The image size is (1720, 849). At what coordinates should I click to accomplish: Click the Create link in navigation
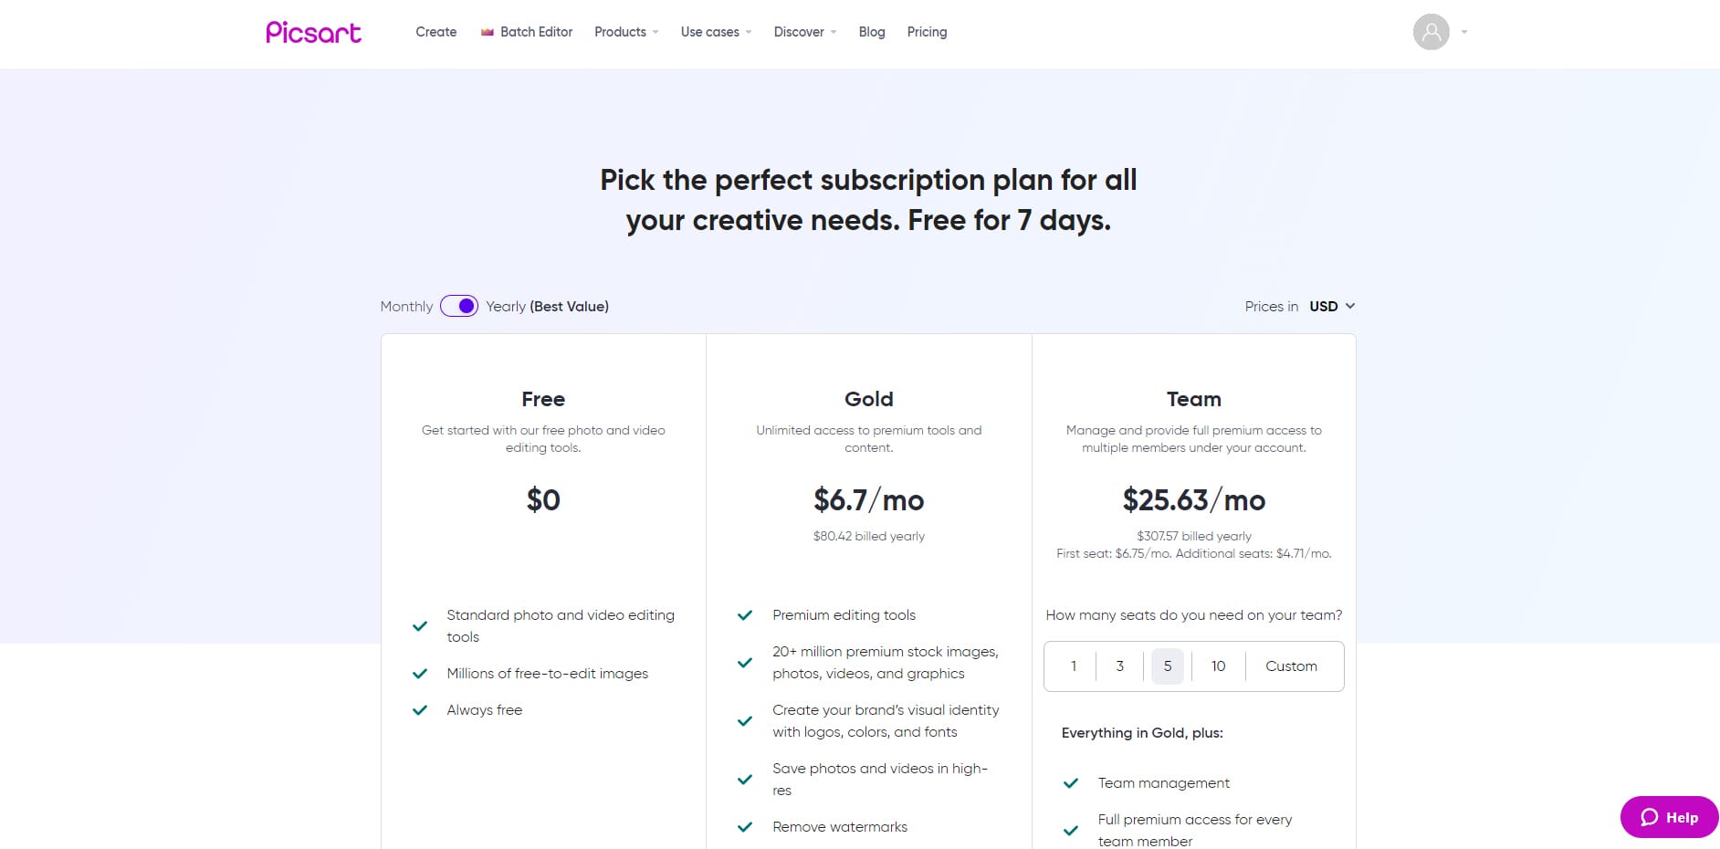tap(436, 32)
